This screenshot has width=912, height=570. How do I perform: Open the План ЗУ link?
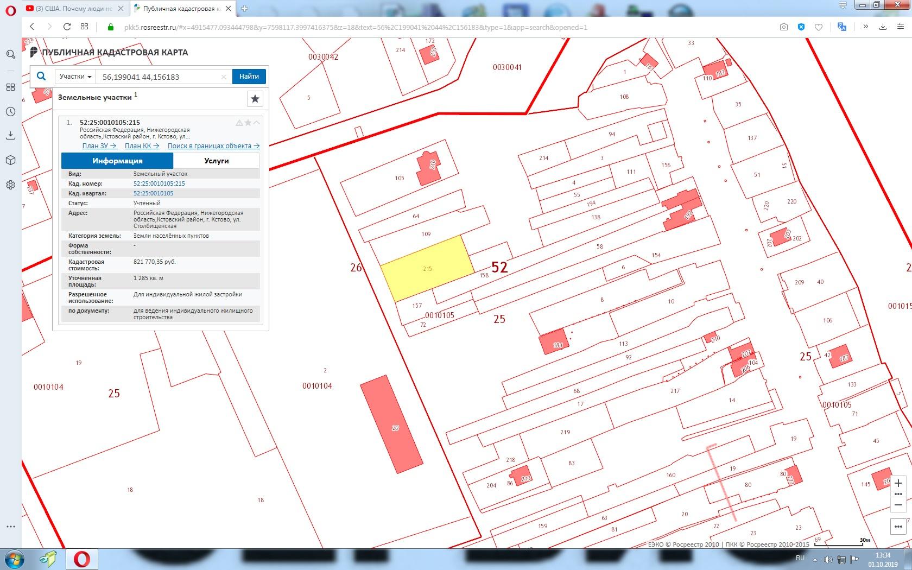99,145
